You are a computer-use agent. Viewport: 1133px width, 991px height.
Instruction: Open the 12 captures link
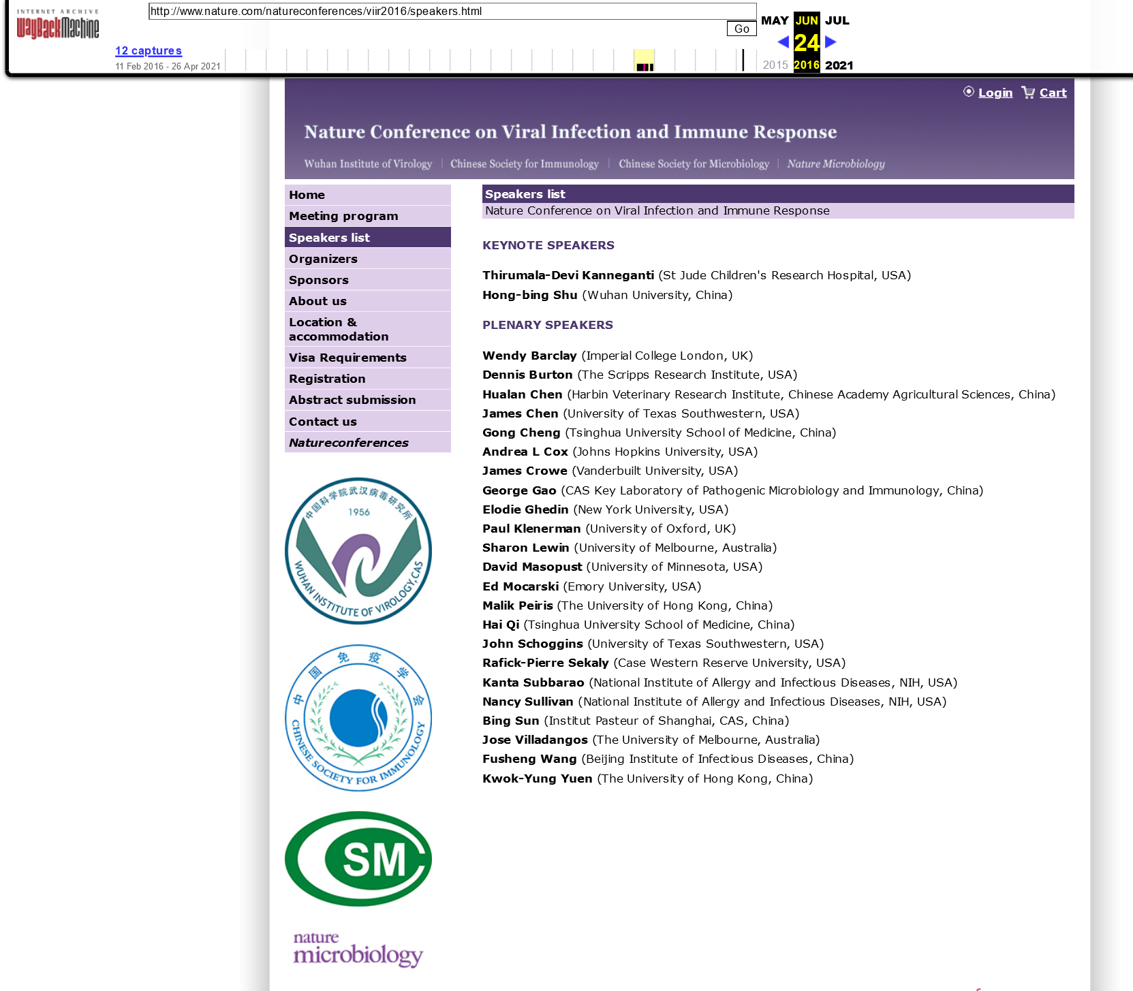click(x=149, y=50)
